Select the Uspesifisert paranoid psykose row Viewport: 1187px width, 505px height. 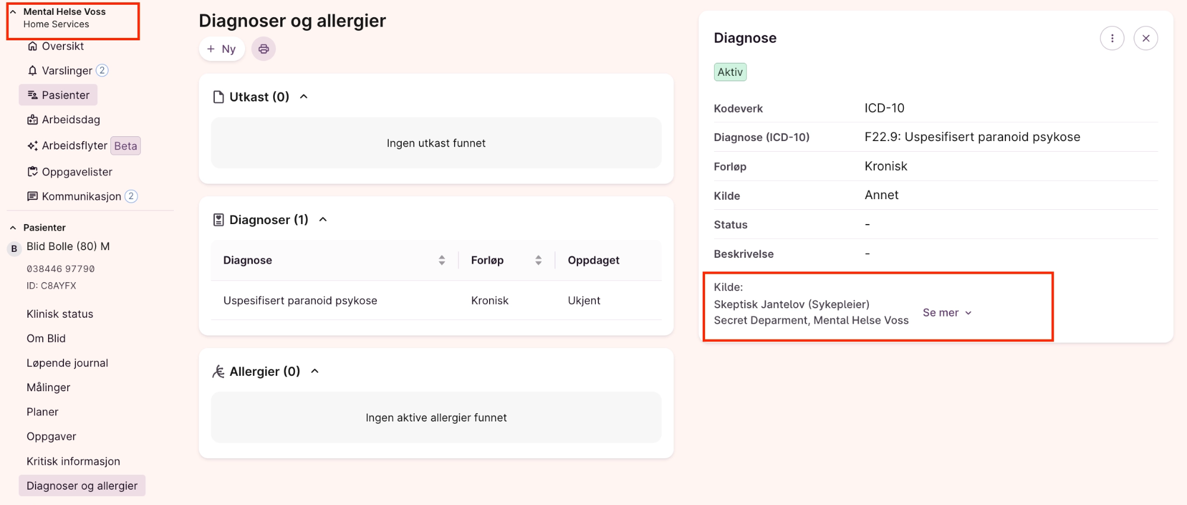pos(300,301)
